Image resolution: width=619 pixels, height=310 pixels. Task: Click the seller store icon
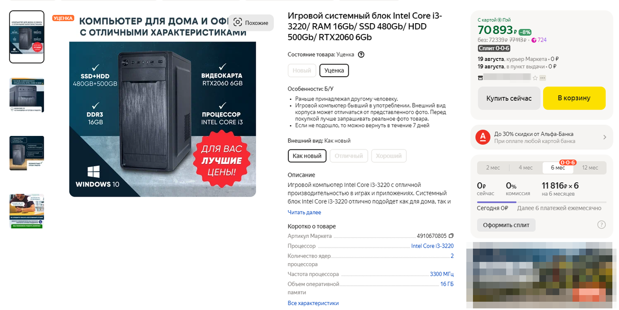pyautogui.click(x=481, y=78)
